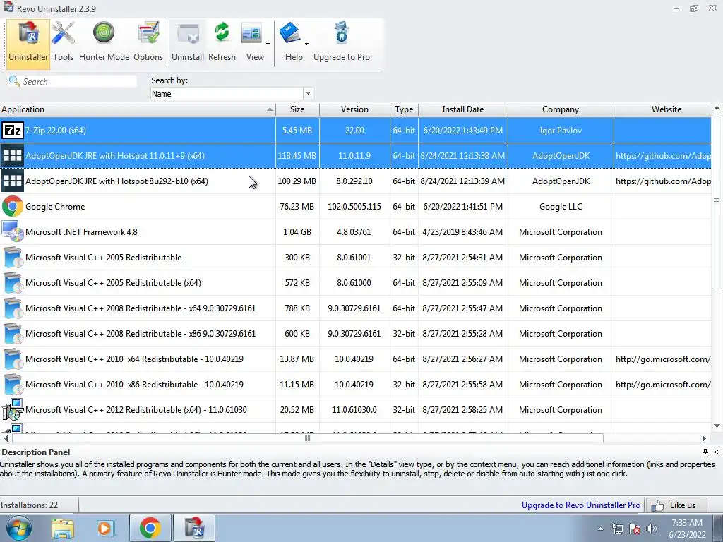Click Visual C++ 2010 x86 go.microsoft.com link
Image resolution: width=723 pixels, height=542 pixels.
point(663,385)
